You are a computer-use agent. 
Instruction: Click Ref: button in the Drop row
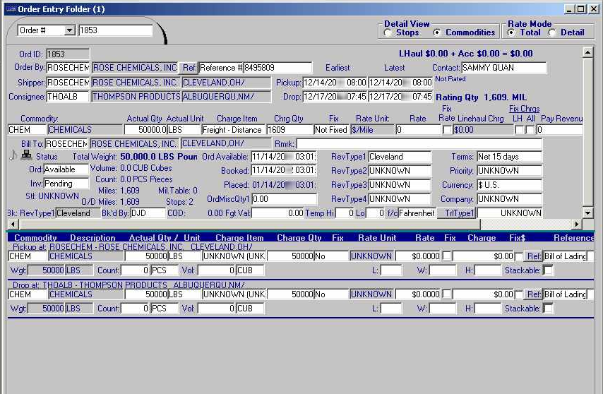coord(533,294)
